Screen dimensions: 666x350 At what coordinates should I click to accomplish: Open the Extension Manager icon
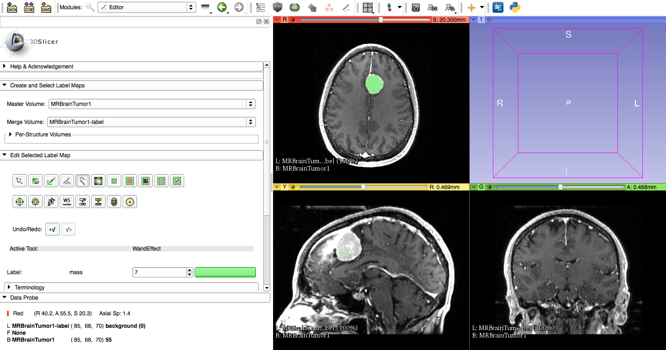498,7
